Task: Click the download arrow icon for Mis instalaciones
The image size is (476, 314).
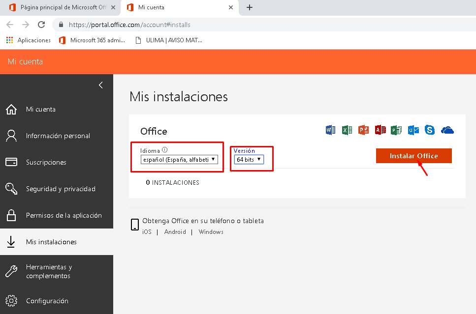Action: [x=11, y=242]
